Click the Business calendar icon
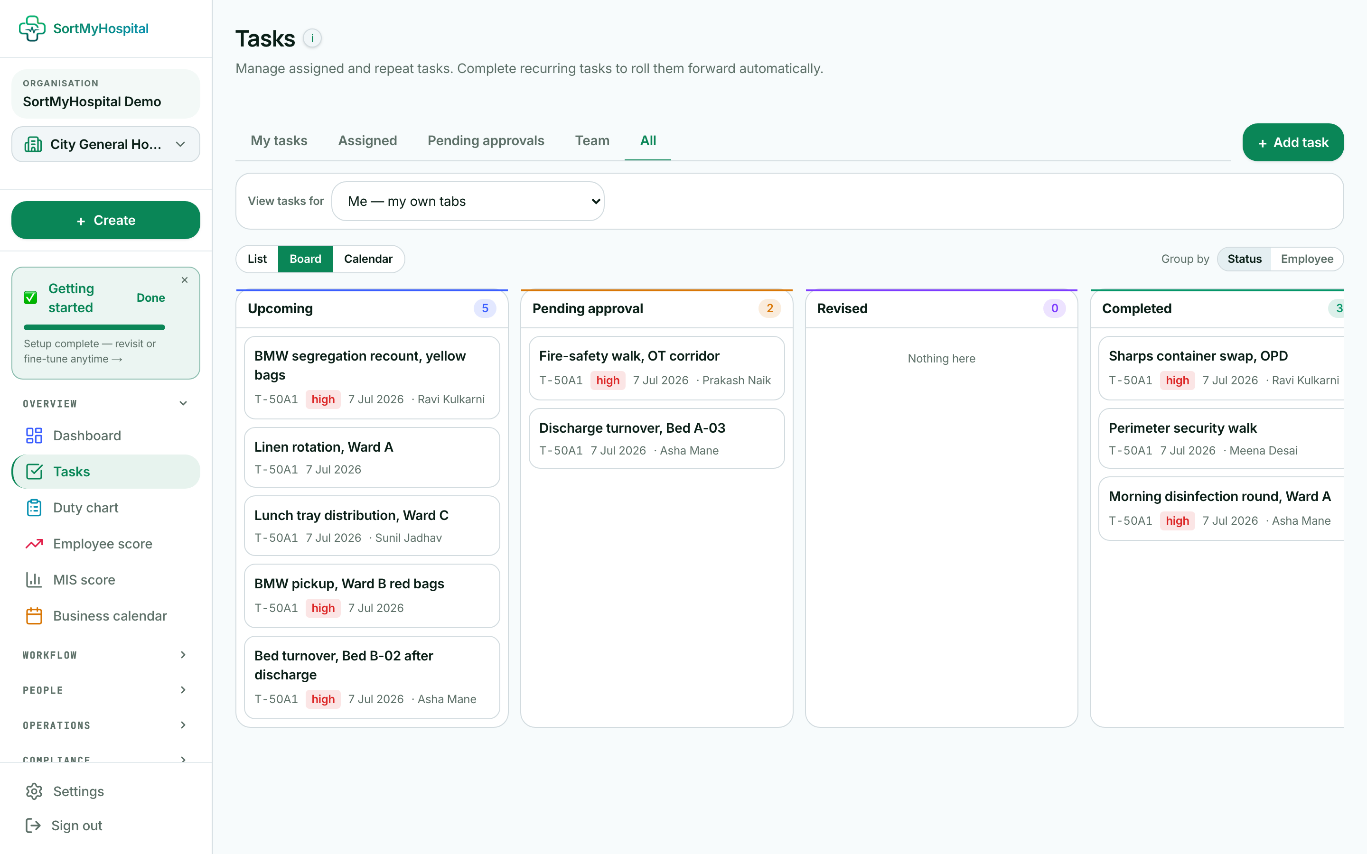 (x=34, y=616)
